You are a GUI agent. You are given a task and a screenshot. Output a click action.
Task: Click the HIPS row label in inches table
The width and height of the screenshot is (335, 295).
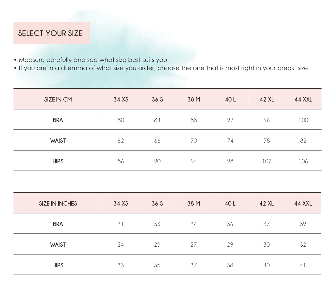tap(58, 265)
